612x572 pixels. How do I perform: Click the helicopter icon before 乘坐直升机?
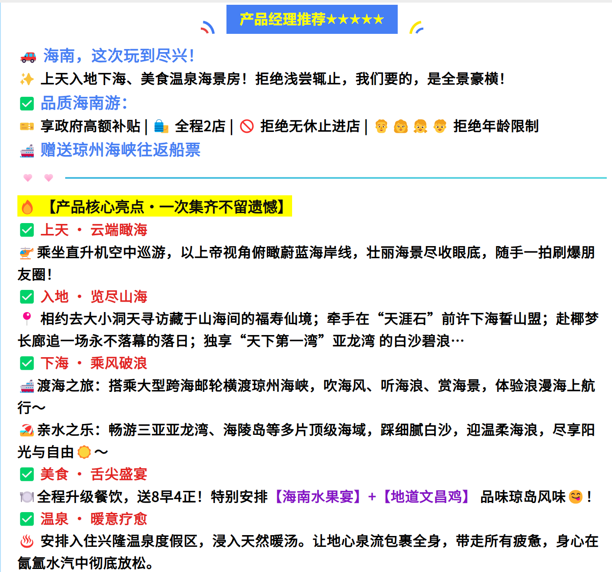(26, 253)
